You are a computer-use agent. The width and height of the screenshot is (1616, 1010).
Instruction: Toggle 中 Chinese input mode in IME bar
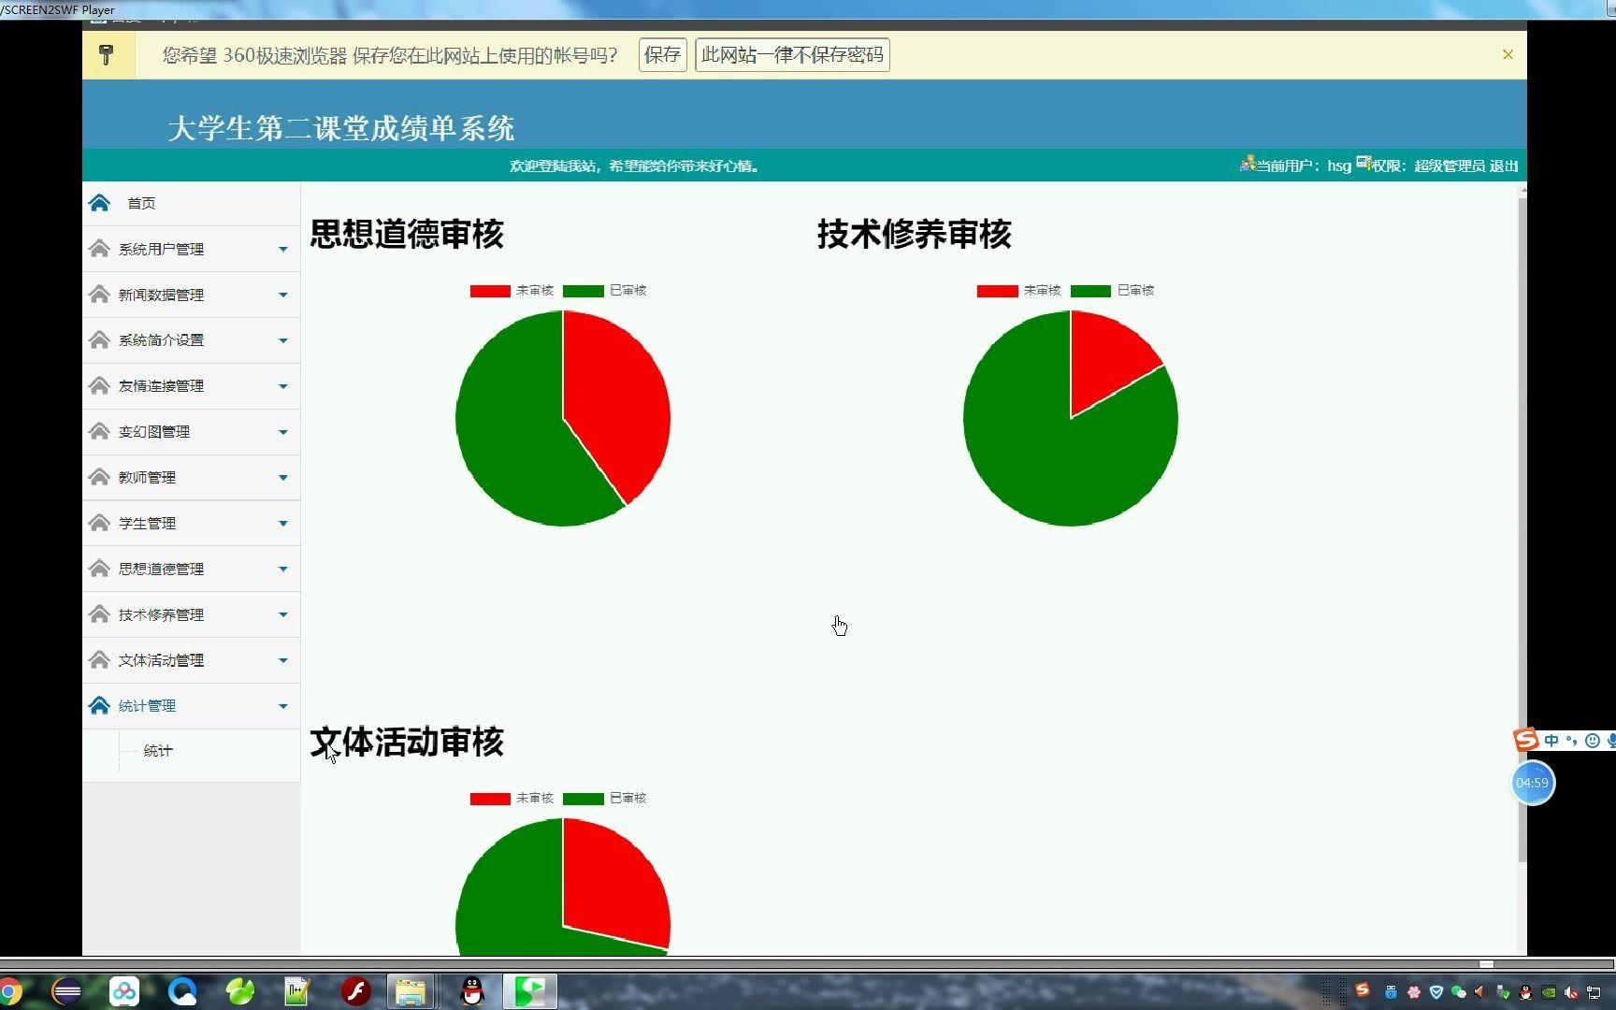click(x=1552, y=741)
